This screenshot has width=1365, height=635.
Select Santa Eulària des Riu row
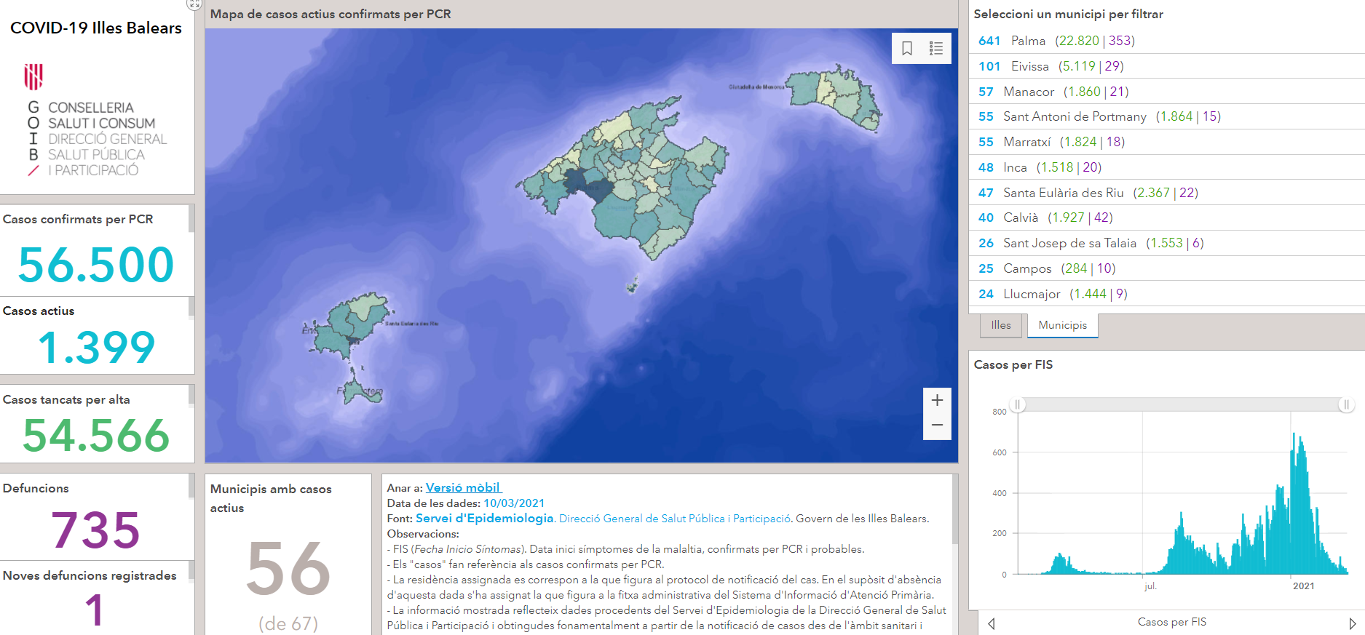[1167, 193]
